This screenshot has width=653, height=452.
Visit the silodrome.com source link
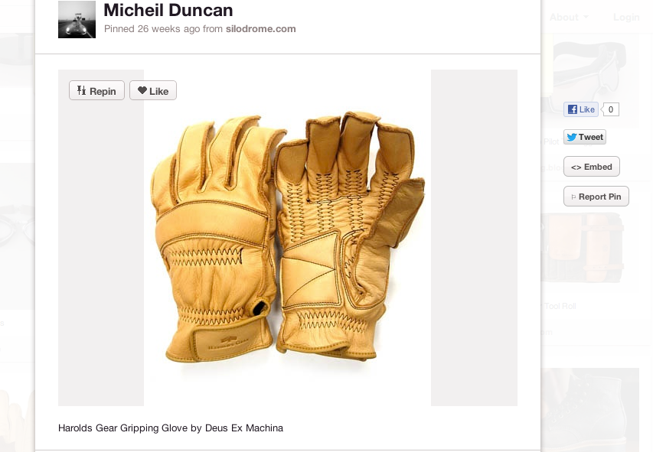pyautogui.click(x=261, y=29)
